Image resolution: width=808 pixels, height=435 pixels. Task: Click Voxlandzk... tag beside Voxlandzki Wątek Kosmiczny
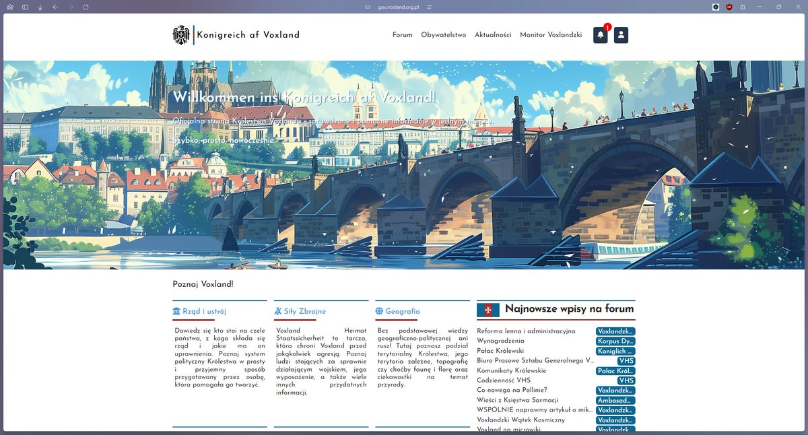[615, 420]
